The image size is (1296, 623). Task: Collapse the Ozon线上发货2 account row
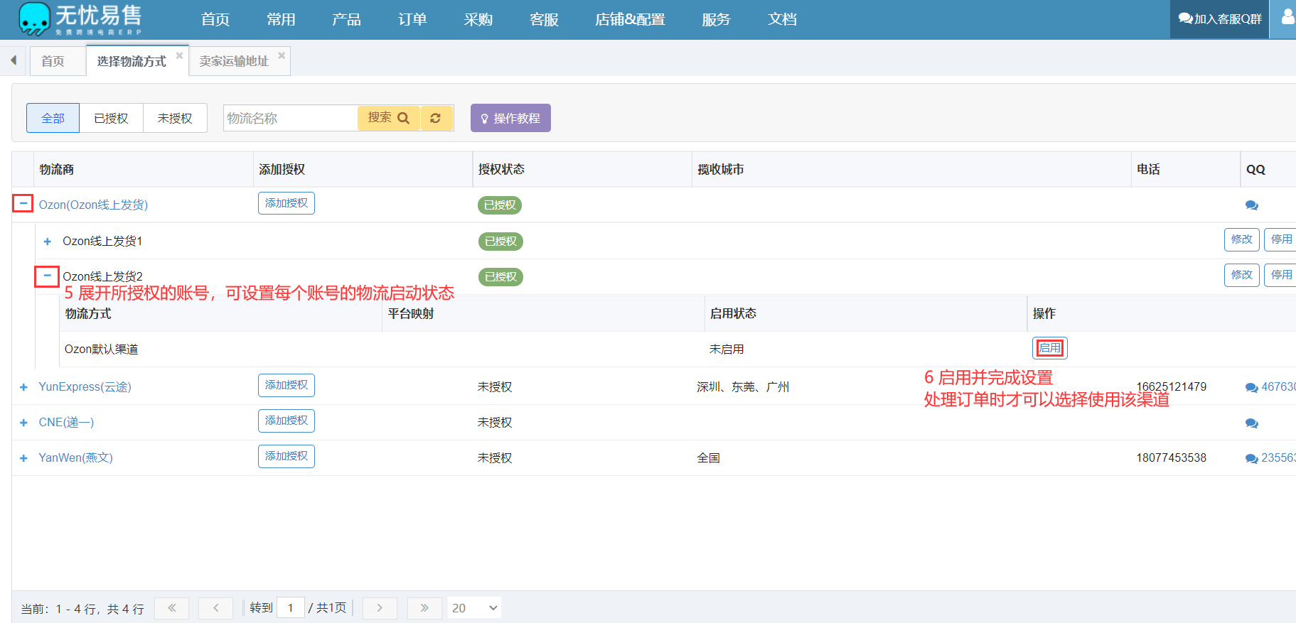click(x=47, y=276)
